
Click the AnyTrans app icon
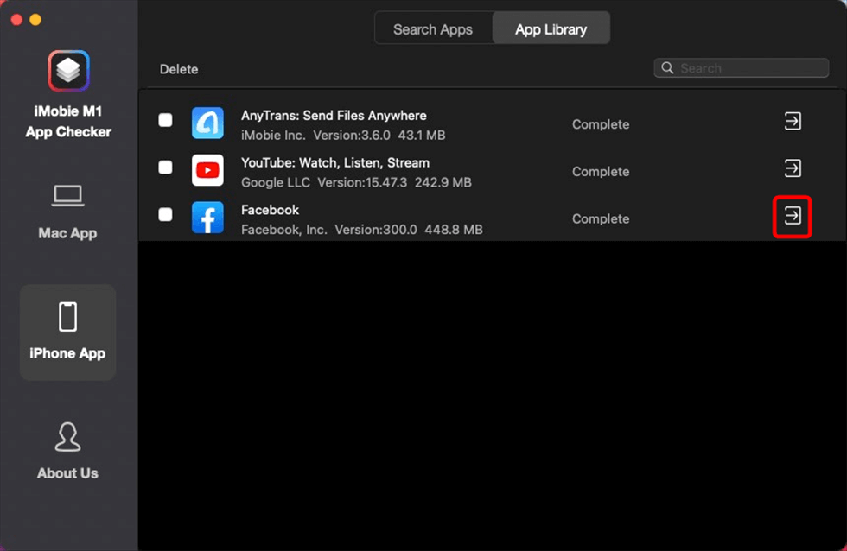tap(207, 123)
